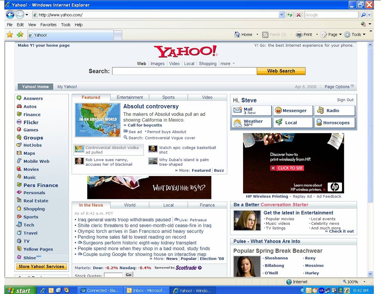The image size is (381, 294).
Task: Open Movies in the sidebar
Action: point(31,169)
